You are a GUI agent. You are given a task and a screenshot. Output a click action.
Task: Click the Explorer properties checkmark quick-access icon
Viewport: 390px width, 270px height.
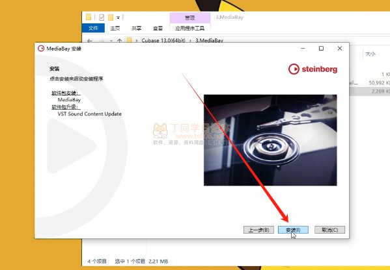click(102, 18)
